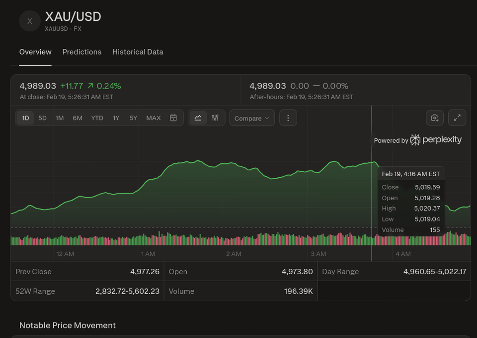Switch chart range to 5D
This screenshot has height=338, width=477.
pos(43,118)
